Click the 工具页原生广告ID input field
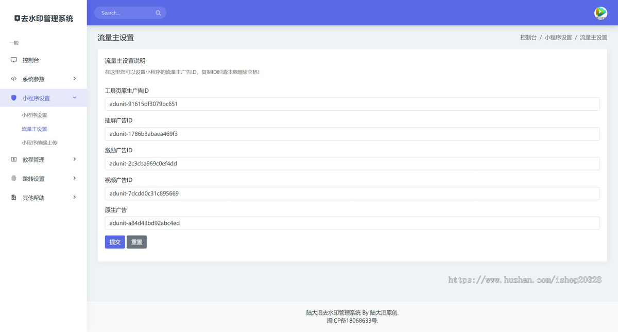 coord(352,104)
